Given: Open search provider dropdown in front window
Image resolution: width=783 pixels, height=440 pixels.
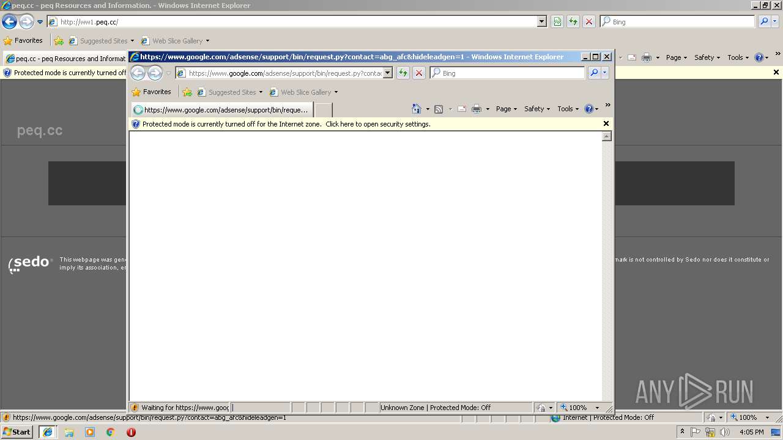Looking at the screenshot, I should point(605,73).
